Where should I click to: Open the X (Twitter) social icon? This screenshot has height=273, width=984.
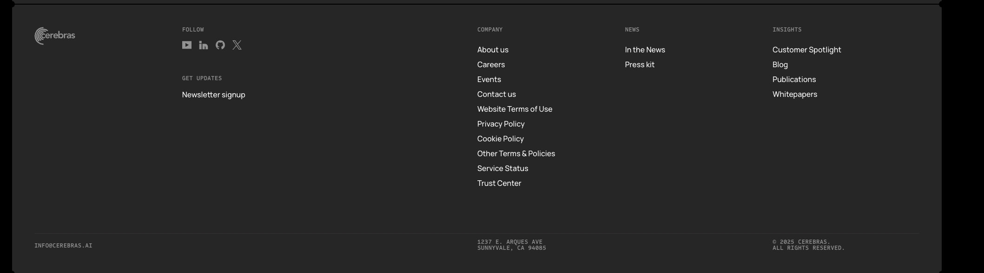click(237, 45)
